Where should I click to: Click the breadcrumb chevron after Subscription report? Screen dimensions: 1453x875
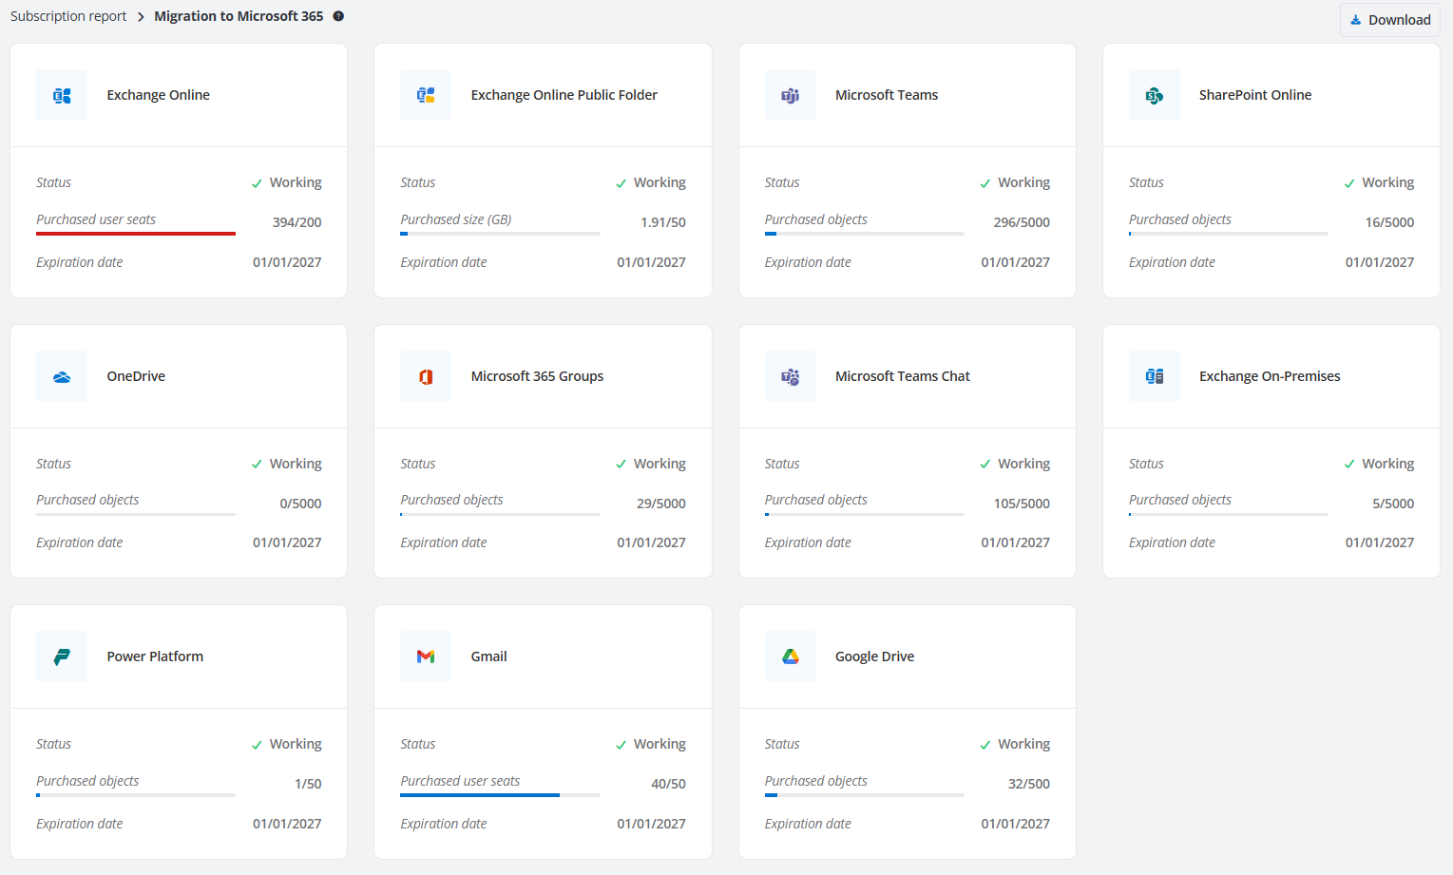(141, 17)
